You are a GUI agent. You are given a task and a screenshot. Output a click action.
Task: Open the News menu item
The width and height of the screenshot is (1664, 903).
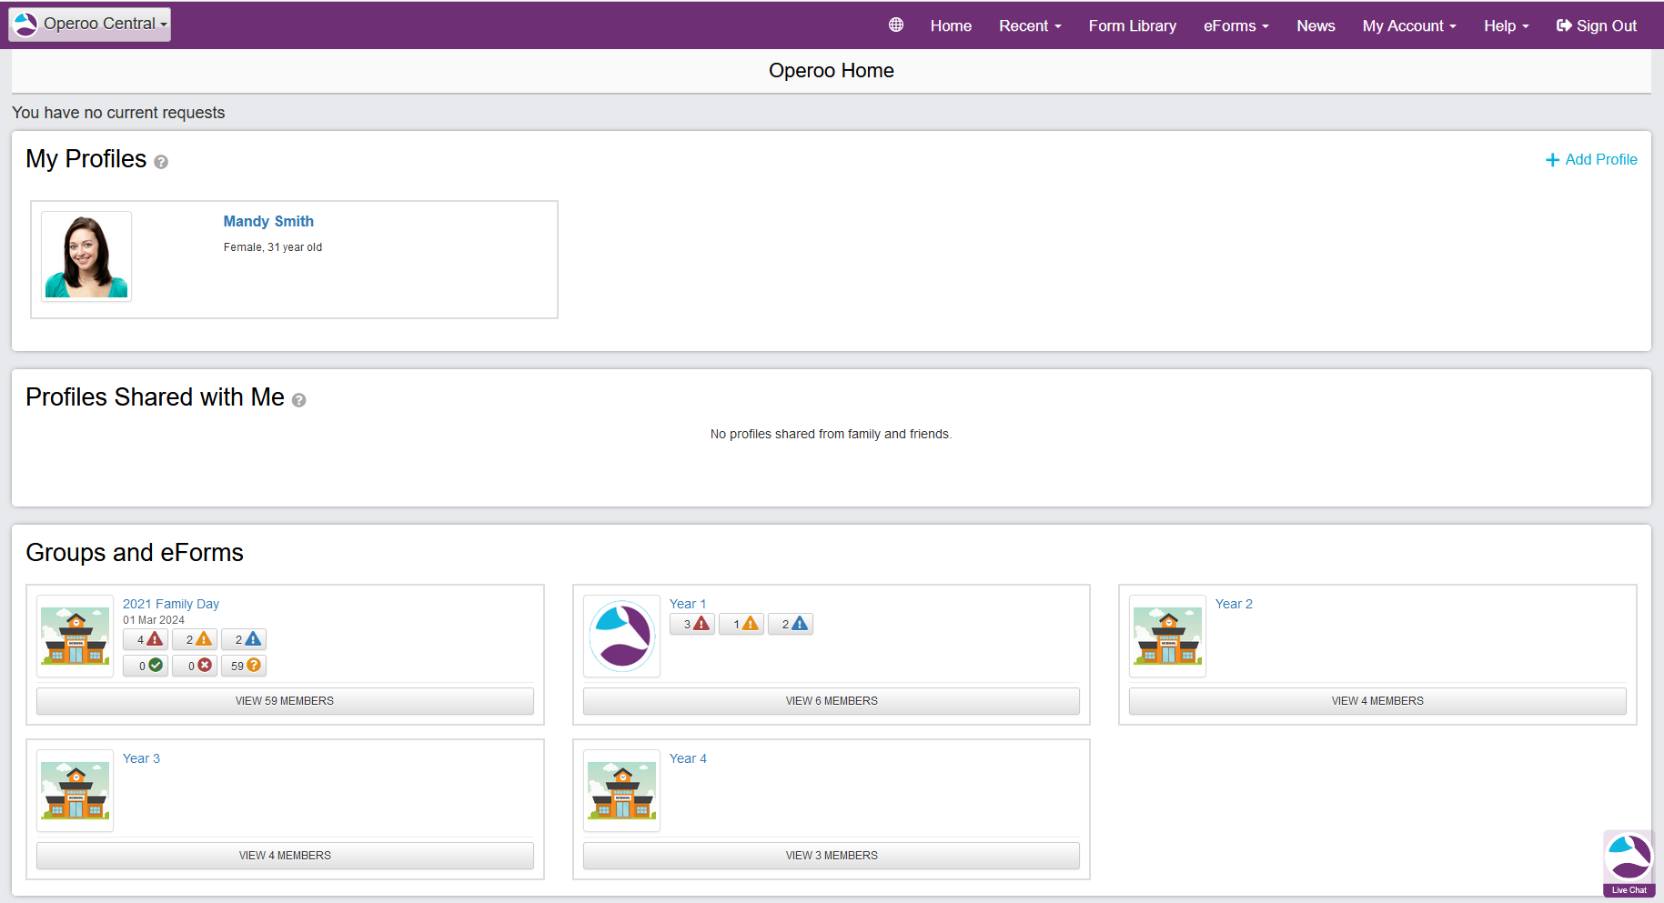(x=1316, y=25)
